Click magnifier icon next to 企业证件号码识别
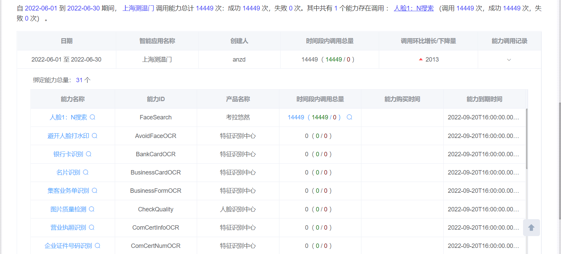Image resolution: width=561 pixels, height=254 pixels. [x=98, y=246]
